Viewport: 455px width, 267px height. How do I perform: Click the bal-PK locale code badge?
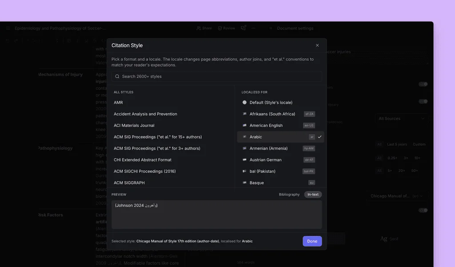pyautogui.click(x=308, y=171)
